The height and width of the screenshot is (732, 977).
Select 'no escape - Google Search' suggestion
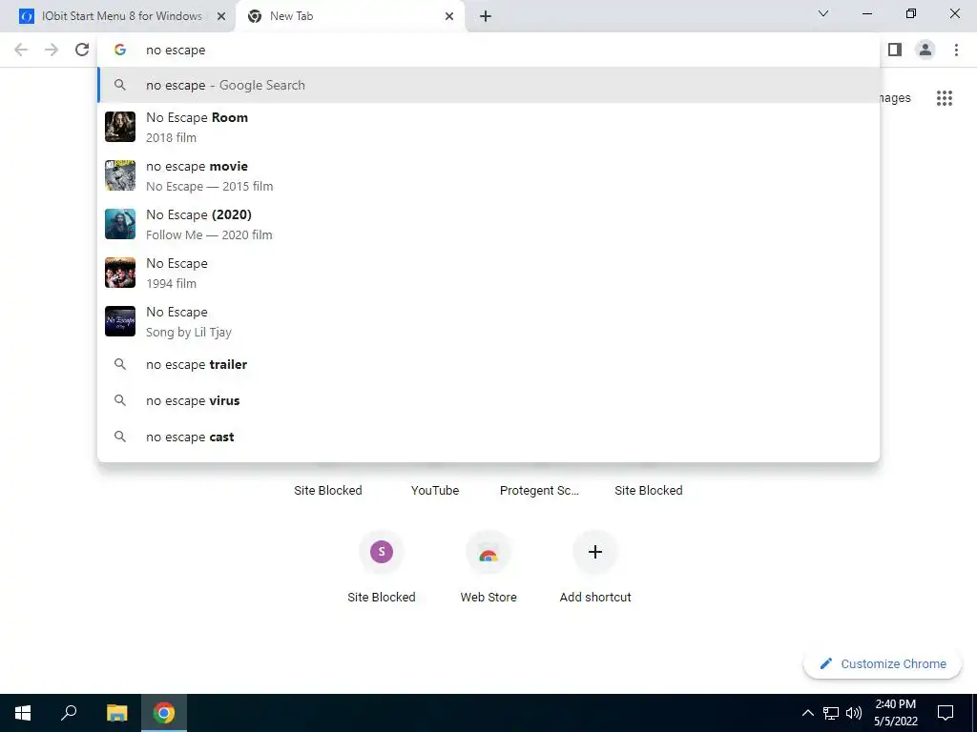488,85
